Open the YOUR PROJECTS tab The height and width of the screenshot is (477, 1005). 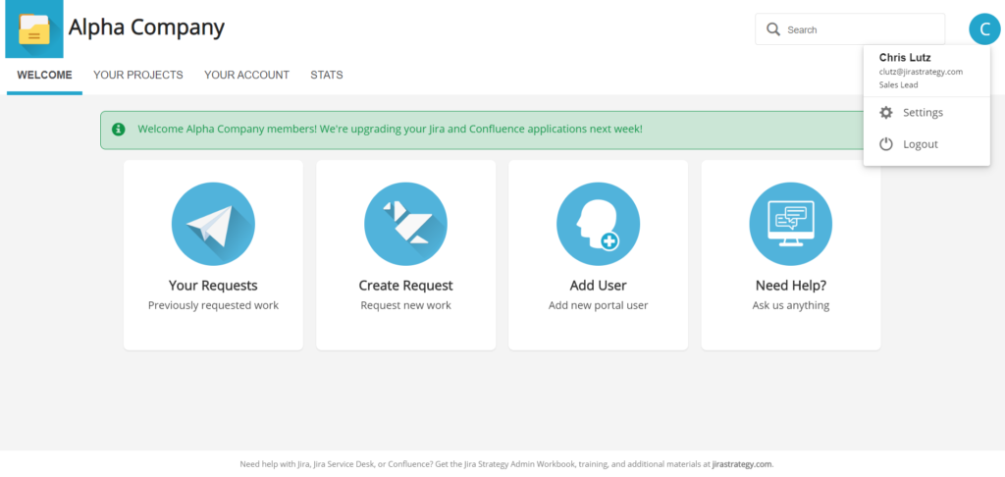tap(138, 75)
